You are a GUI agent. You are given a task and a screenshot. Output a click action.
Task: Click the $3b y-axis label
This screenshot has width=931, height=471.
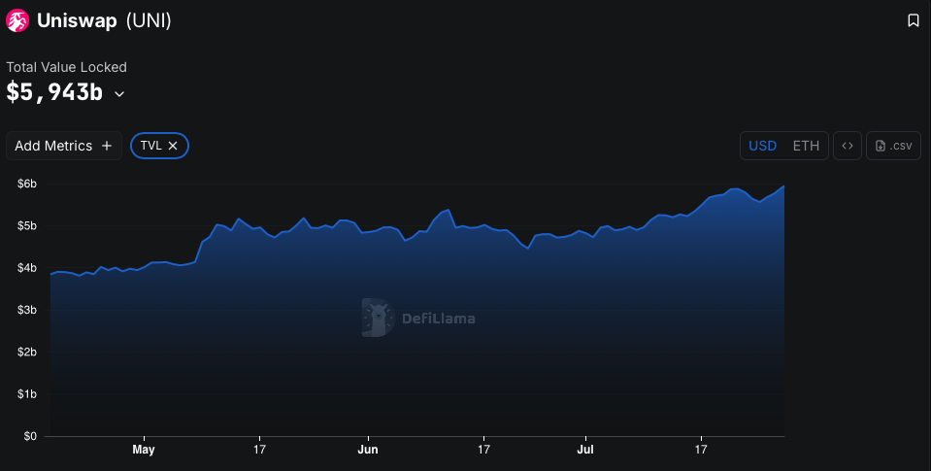[27, 310]
